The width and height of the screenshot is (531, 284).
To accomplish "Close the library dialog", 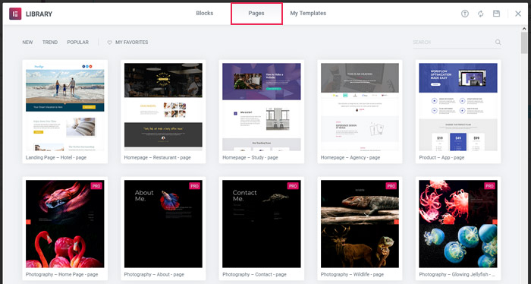I will [518, 14].
